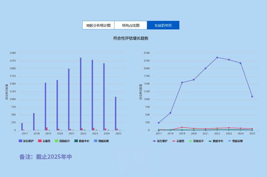267x177 pixels.
Task: Open the 结构占比图 tab
Action: [x=131, y=25]
